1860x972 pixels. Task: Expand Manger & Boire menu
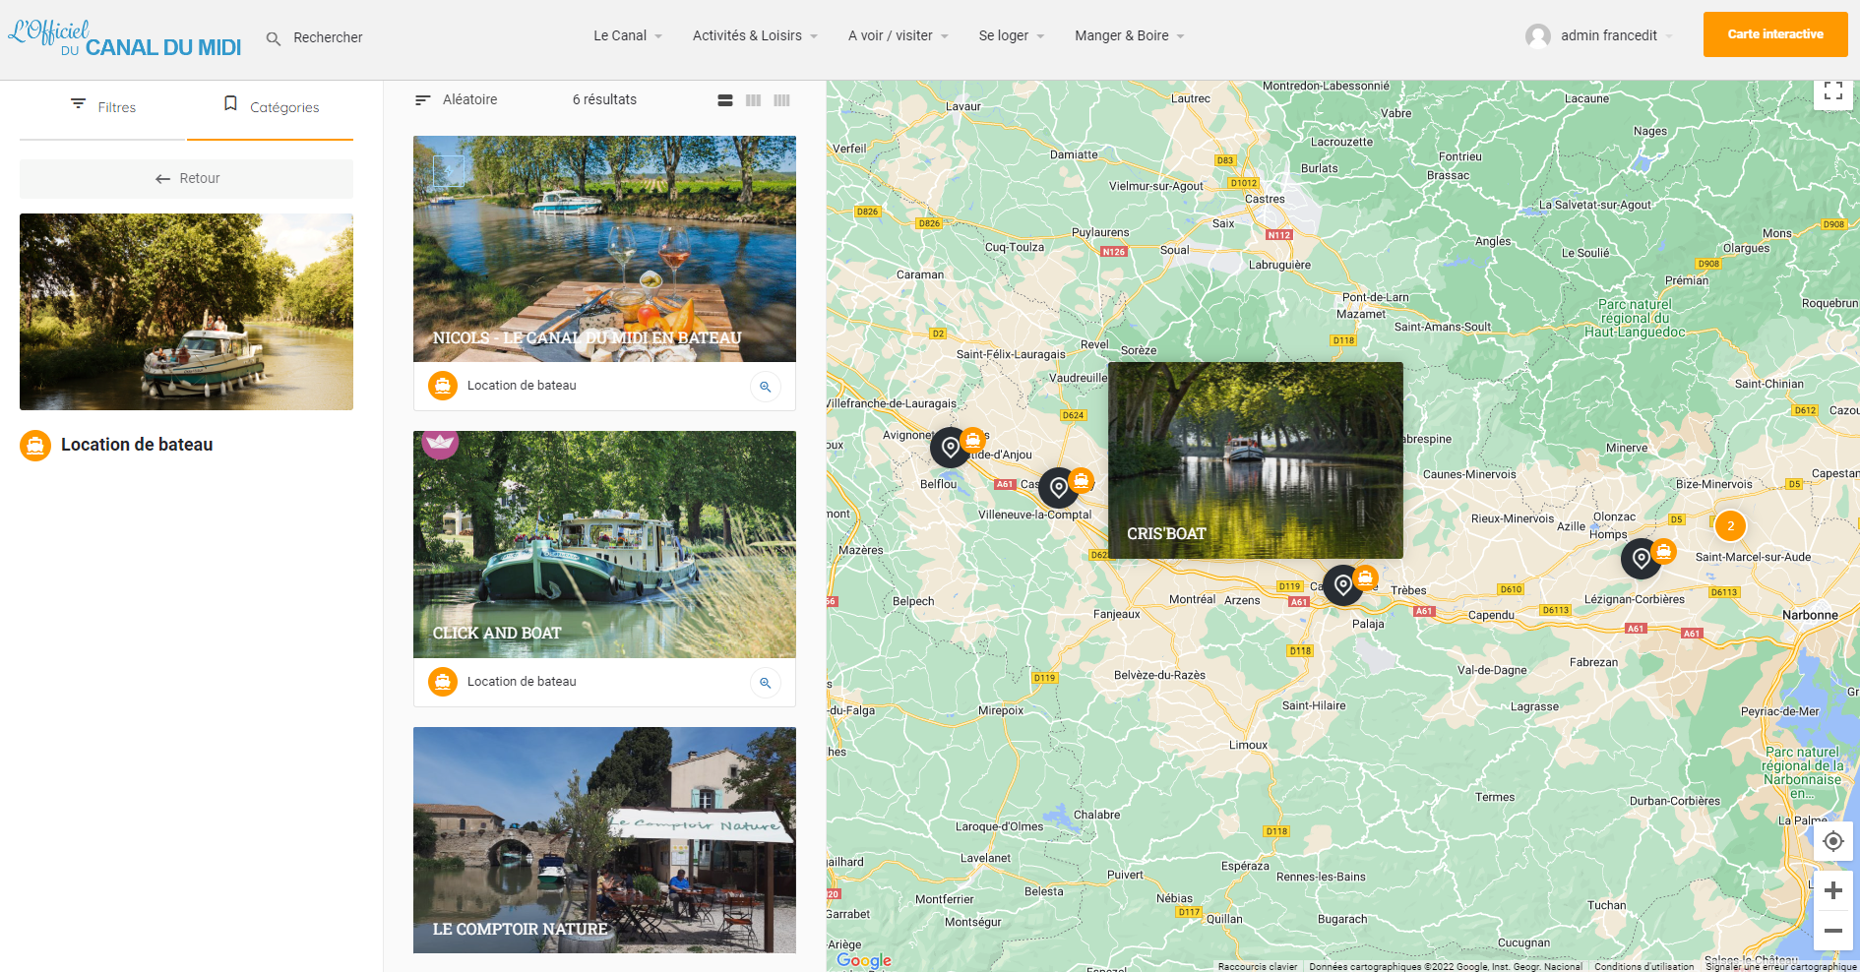tap(1130, 35)
